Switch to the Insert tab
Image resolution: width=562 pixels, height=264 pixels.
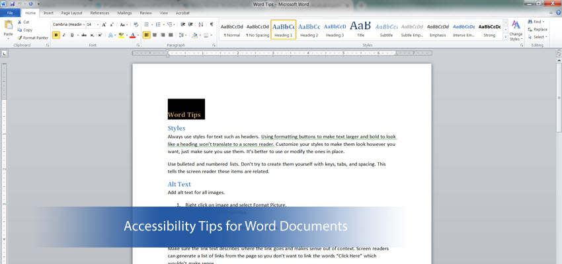48,13
